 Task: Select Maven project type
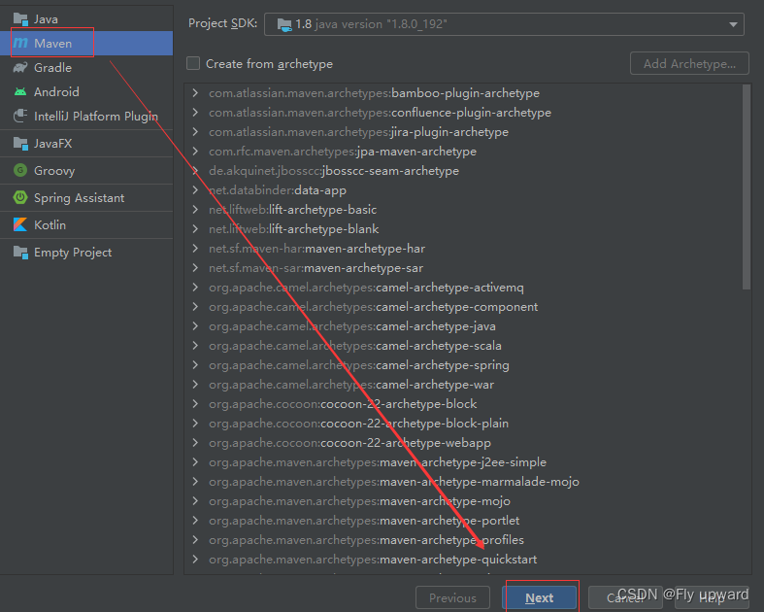click(x=86, y=43)
